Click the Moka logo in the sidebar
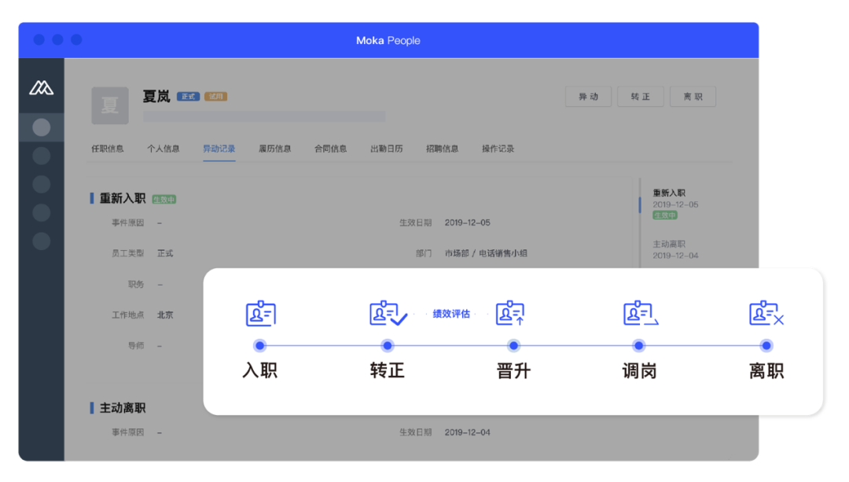 coord(40,89)
